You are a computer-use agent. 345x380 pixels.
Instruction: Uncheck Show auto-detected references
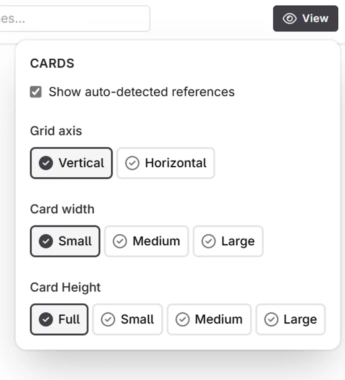coord(36,92)
